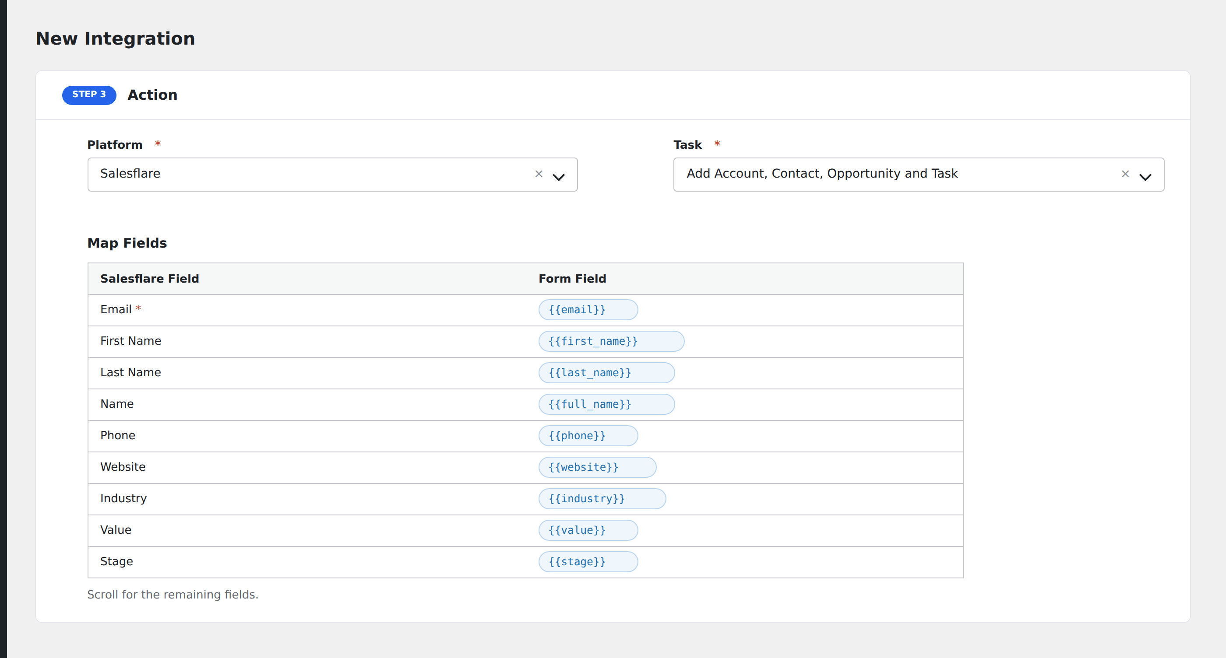Click the Salesflare Field column header

coord(149,279)
